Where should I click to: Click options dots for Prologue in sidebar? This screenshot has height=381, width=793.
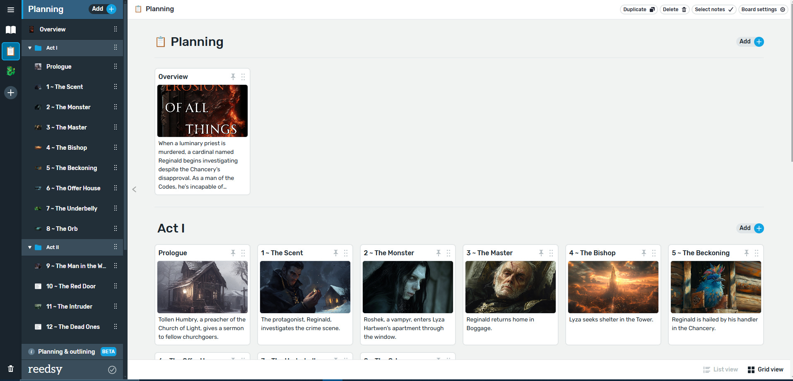tap(116, 67)
